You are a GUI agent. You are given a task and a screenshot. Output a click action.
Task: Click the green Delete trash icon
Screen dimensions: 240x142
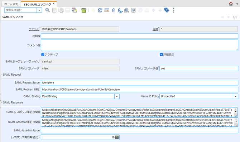click(x=84, y=10)
